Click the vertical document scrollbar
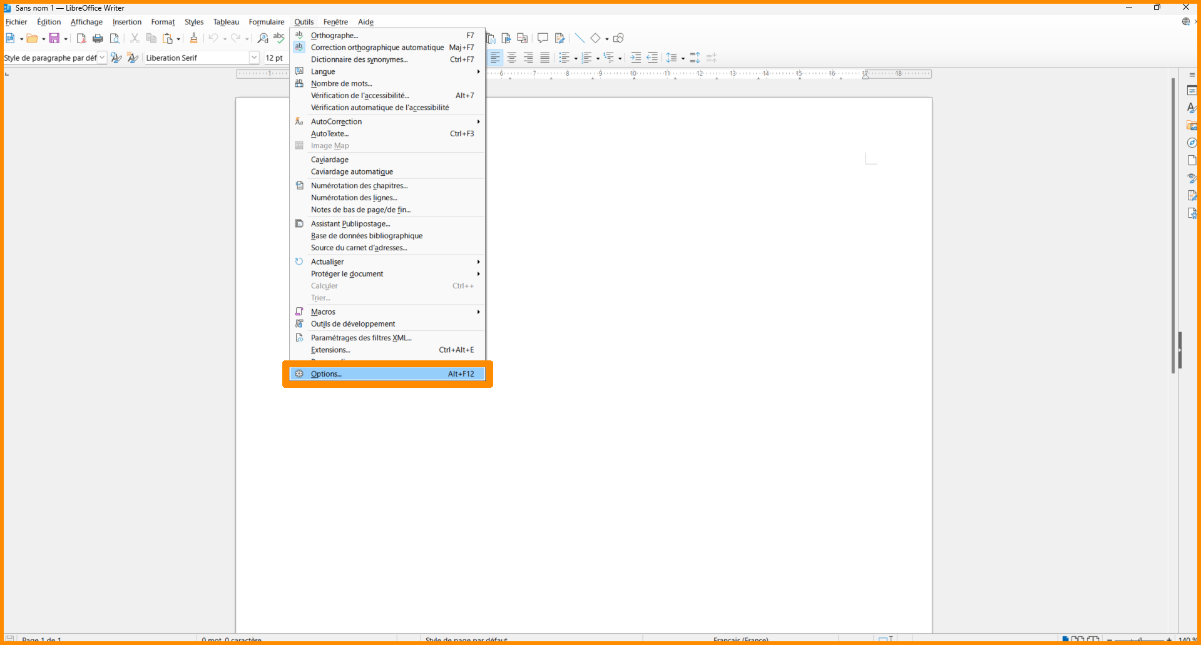 pyautogui.click(x=1173, y=225)
